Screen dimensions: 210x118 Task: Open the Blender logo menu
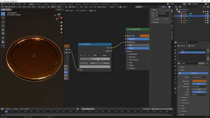2,4
